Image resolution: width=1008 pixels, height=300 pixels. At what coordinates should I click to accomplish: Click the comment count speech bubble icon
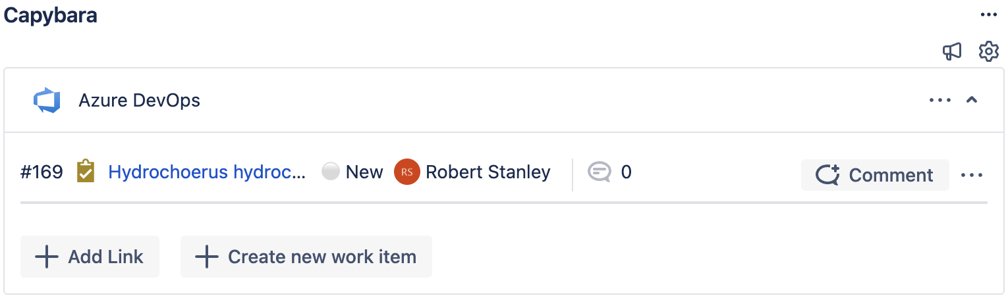point(599,172)
